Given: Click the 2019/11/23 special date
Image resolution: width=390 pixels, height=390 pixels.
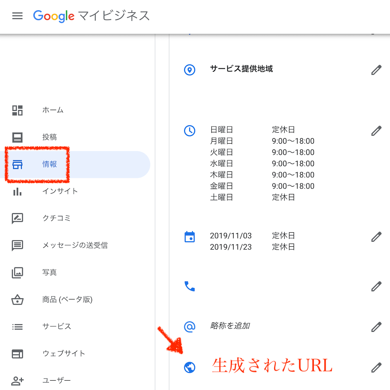Looking at the screenshot, I should (231, 247).
